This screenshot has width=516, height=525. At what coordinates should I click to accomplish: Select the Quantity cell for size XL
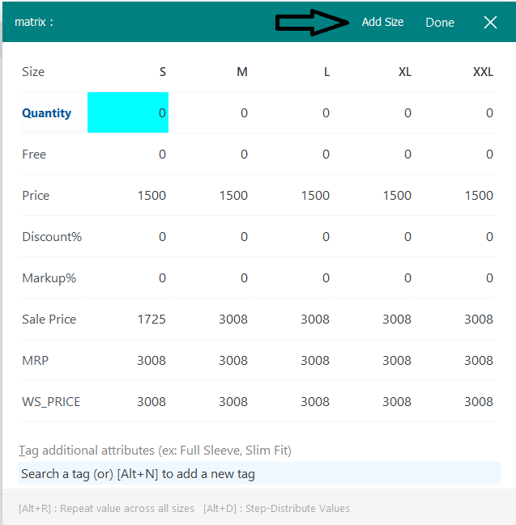[x=373, y=112]
